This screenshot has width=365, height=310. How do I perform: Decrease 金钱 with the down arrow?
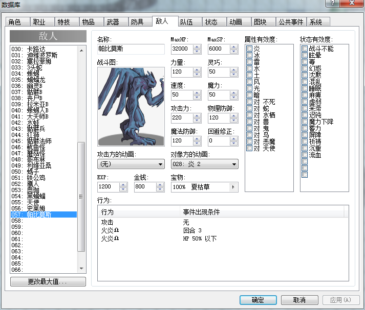click(160, 189)
